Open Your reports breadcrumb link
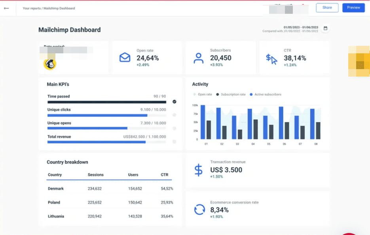This screenshot has height=235, width=370. point(32,8)
